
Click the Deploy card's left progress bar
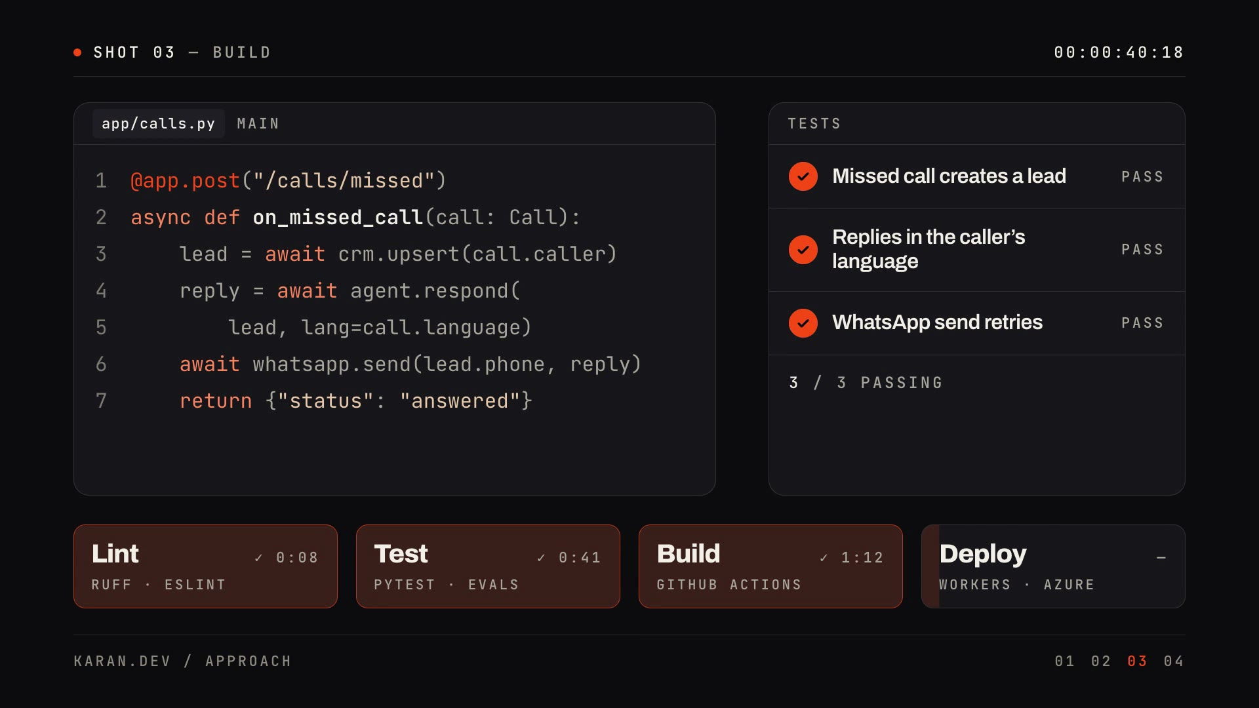930,566
